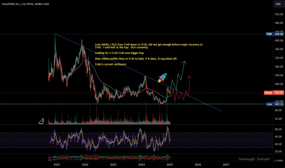Image resolution: width=285 pixels, height=168 pixels.
Task: Click the 2027 label on the time axis
Action: 226,165
